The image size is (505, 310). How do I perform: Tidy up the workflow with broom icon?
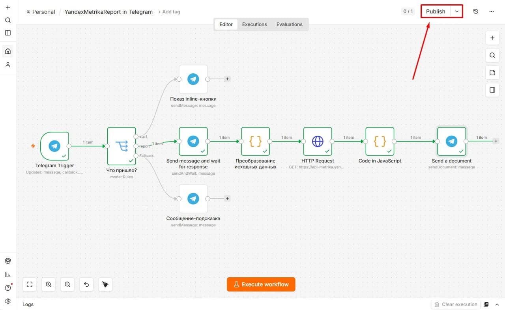(105, 284)
